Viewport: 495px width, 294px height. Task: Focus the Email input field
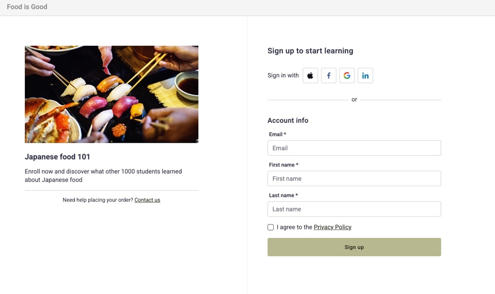click(354, 148)
